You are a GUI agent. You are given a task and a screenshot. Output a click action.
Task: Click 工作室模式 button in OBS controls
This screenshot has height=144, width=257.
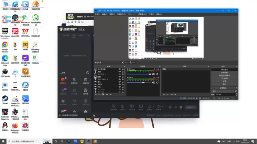tap(224, 78)
